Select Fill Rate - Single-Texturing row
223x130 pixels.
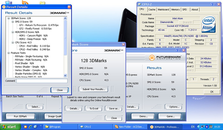tap(32, 56)
